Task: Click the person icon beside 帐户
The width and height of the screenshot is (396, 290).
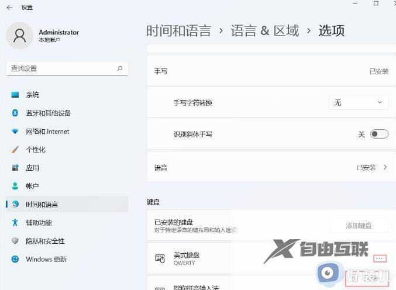Action: [x=15, y=186]
